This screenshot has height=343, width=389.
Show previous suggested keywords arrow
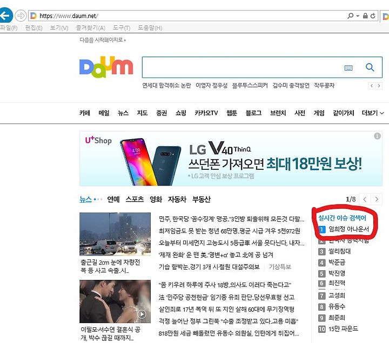point(371,86)
